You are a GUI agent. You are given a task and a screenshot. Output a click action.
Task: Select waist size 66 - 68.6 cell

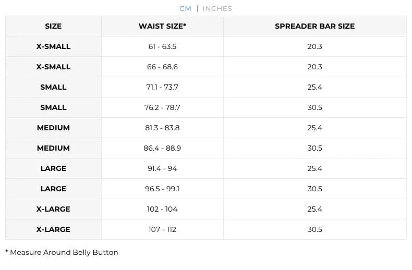tap(162, 67)
